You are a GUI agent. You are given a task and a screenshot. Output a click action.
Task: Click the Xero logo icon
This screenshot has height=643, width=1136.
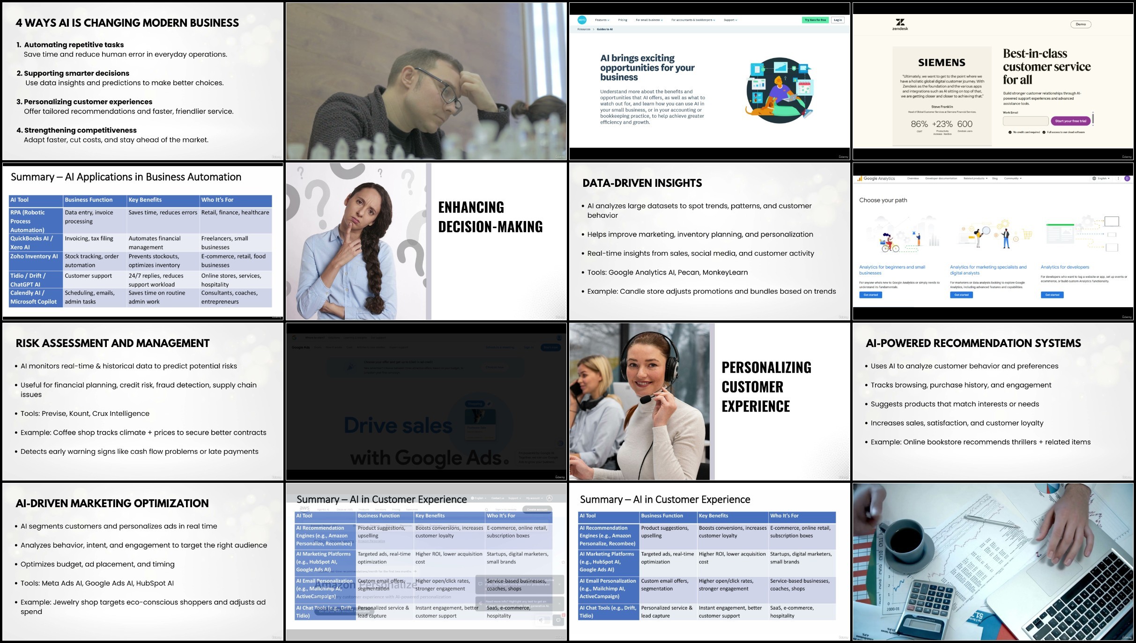coord(582,20)
